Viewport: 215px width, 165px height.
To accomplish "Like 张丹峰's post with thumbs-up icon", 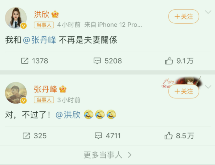I will 168,135.
